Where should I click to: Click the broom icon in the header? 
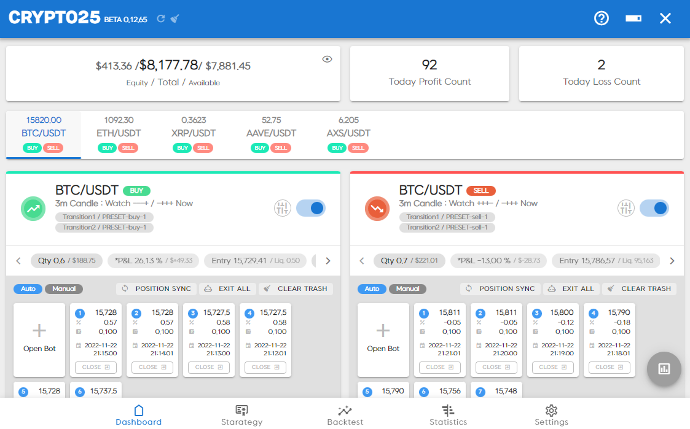(175, 18)
